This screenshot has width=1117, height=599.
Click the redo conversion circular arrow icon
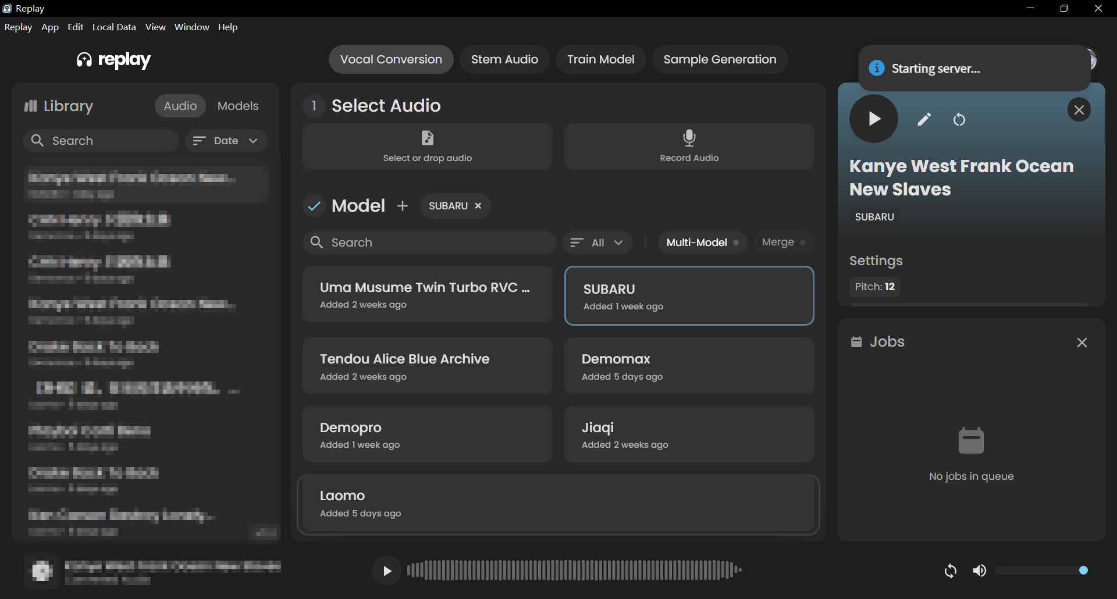pos(959,119)
